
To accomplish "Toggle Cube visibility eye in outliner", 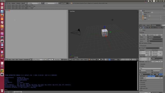I will [161, 18].
